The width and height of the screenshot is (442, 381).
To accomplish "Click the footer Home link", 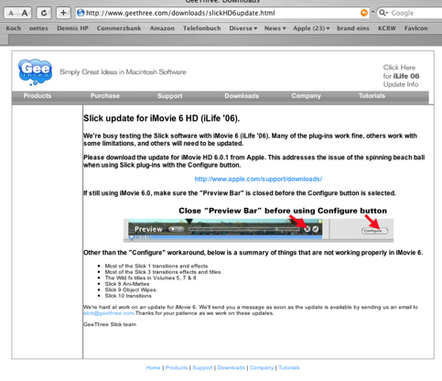I will (x=153, y=367).
